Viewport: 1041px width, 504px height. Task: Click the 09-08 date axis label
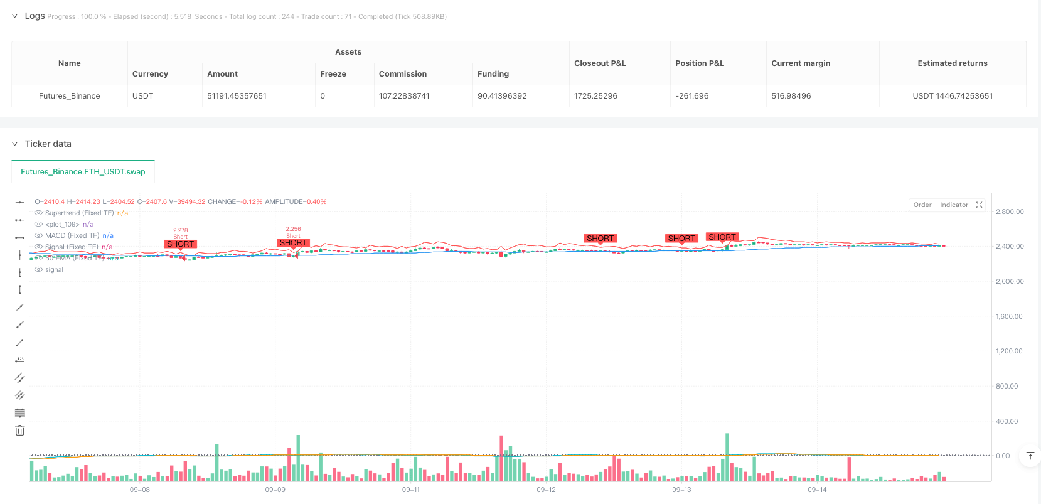tap(140, 490)
